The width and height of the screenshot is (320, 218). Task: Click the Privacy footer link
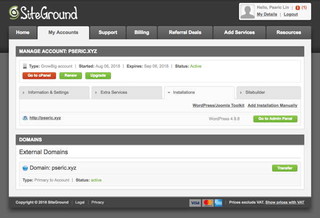[x=97, y=203]
